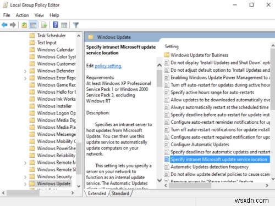Click the Setting column header

(x=172, y=47)
